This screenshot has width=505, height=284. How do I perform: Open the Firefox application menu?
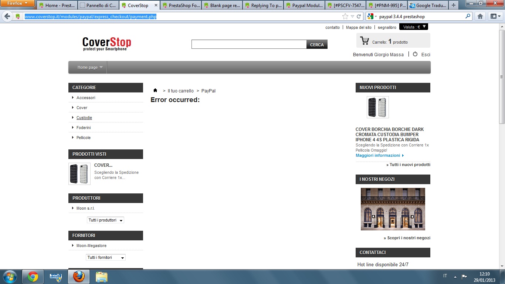[17, 3]
